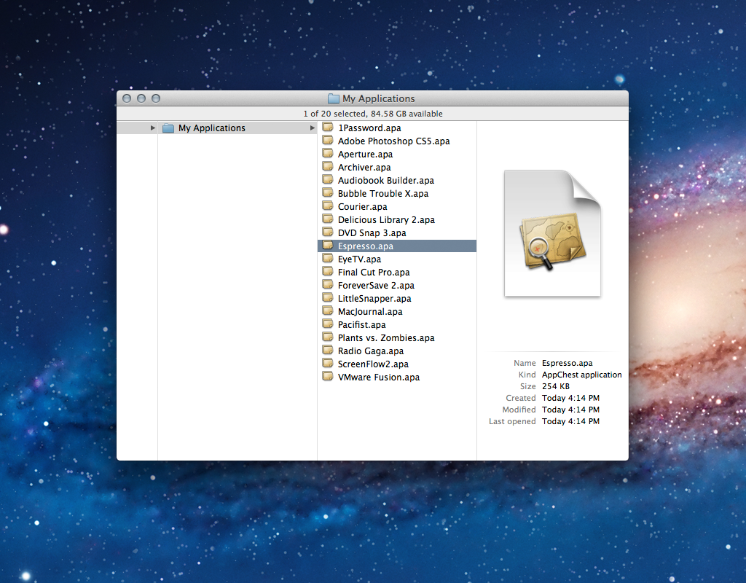Click the arrow right of My Applications row
The image size is (746, 583).
[x=312, y=128]
